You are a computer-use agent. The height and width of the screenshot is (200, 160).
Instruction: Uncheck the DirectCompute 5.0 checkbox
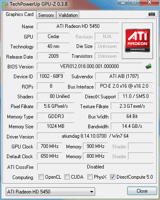click(112, 177)
